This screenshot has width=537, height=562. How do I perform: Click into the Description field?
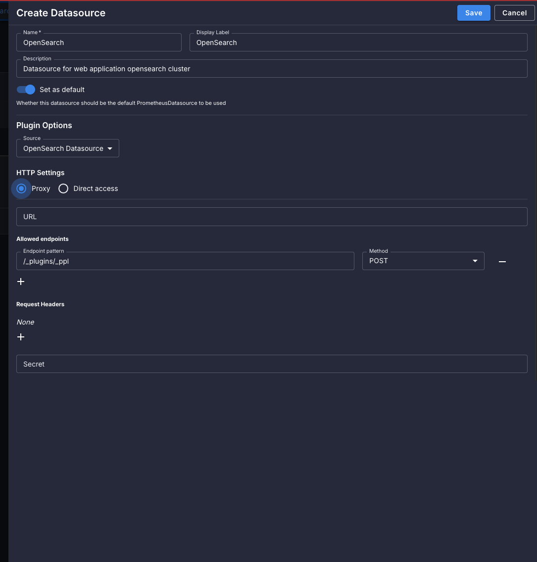point(272,69)
